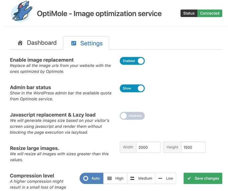Image resolution: width=228 pixels, height=191 pixels.
Task: Click the Save changes button
Action: (x=203, y=178)
